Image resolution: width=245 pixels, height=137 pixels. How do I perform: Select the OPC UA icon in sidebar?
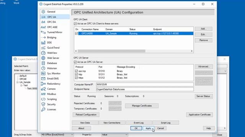coord(43,17)
